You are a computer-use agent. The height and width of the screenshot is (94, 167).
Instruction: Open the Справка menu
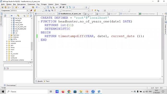[x=63, y=4]
